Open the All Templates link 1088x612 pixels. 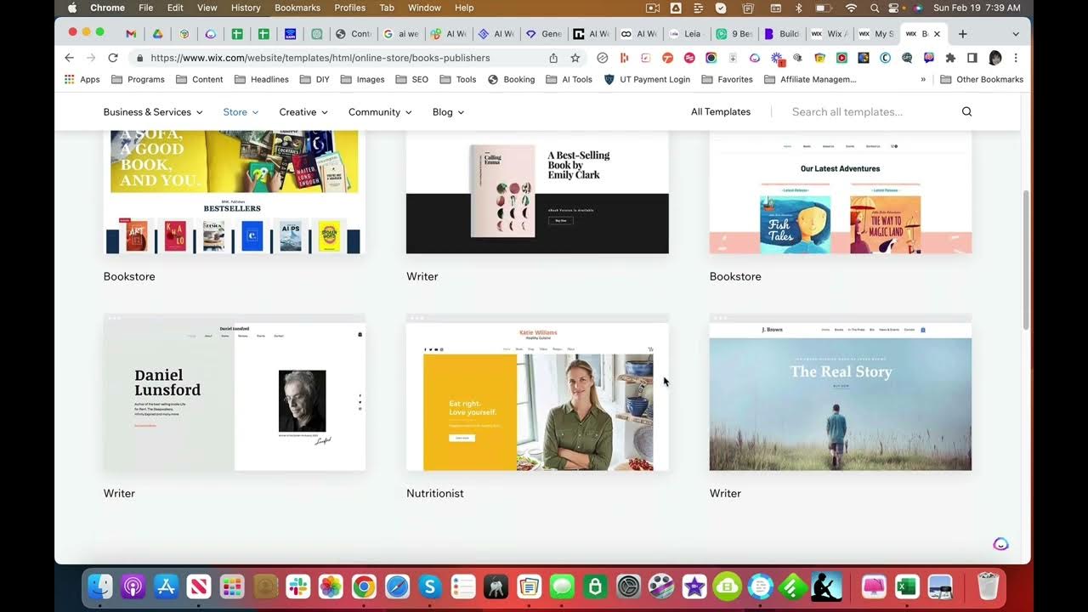pyautogui.click(x=721, y=112)
